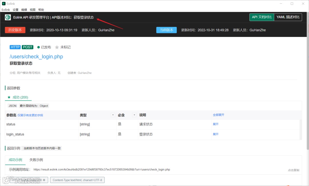Open the /users/check_login.php API path

tap(36, 57)
